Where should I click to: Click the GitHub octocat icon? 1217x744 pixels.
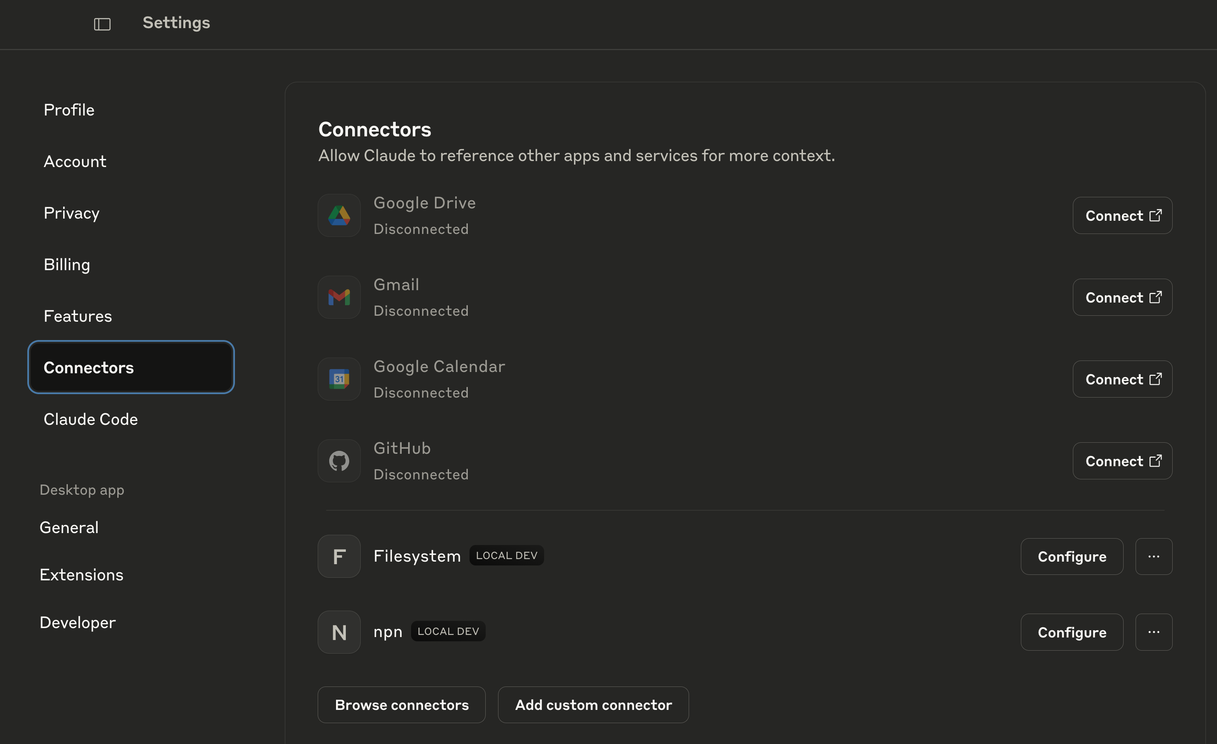339,461
